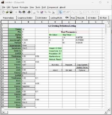Print using the printer icon
This screenshot has width=112, height=115.
29,12
